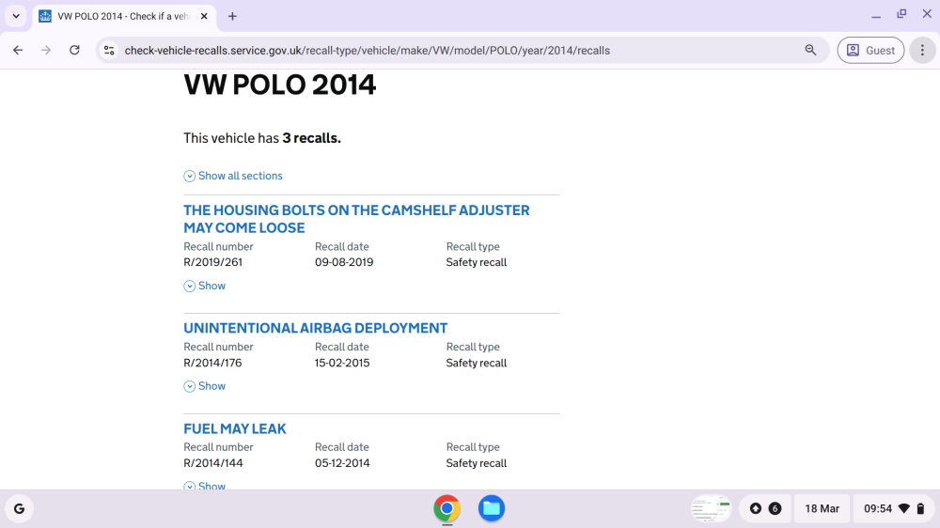Open the Guest profile button

tap(870, 51)
